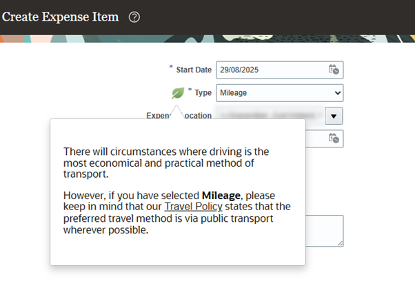The image size is (415, 299).
Task: Open calendar icon below Expense Location field
Action: [x=334, y=138]
